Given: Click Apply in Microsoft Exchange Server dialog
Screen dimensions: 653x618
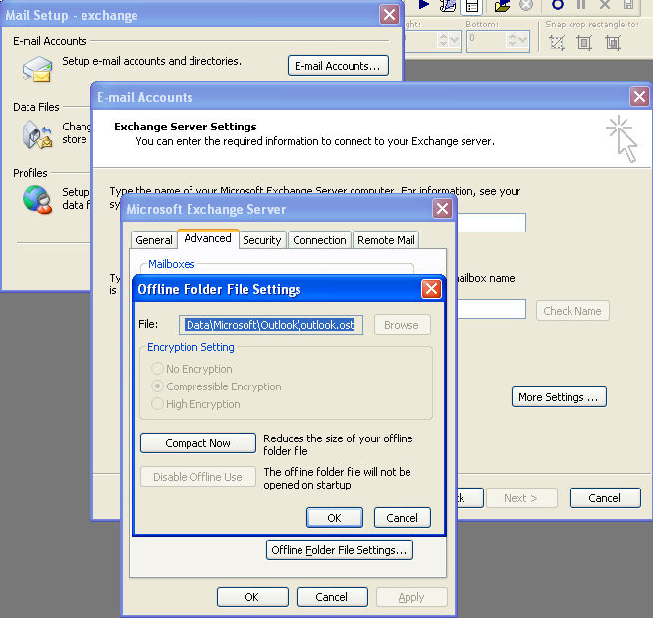Looking at the screenshot, I should click(x=411, y=597).
